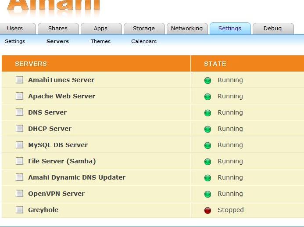This screenshot has width=304, height=227.
Task: Click the Running text for Amahi Dynamic DNS Updater
Action: [230, 177]
